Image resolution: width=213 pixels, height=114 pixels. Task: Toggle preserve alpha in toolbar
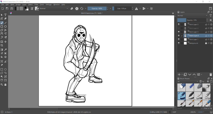pyautogui.click(x=77, y=9)
